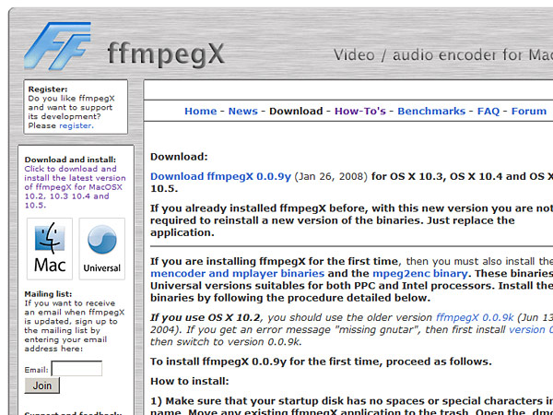Viewport: 553px width, 415px height.
Task: Click the 'Download and install:' sidebar heading
Action: pos(70,160)
